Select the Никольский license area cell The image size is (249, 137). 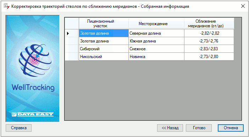click(x=104, y=57)
